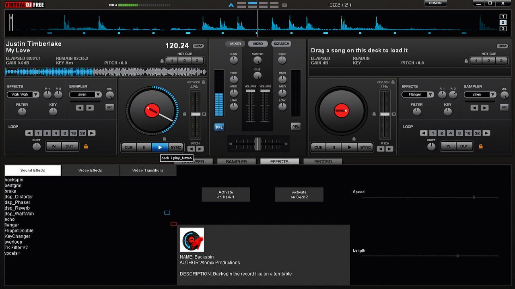
Task: Switch to VIDEO panel
Action: (x=258, y=44)
